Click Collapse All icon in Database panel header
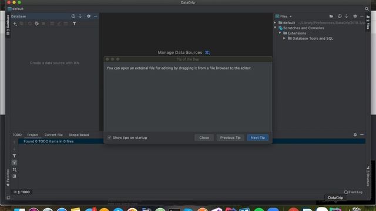This screenshot has width=376, height=211. pos(80,16)
